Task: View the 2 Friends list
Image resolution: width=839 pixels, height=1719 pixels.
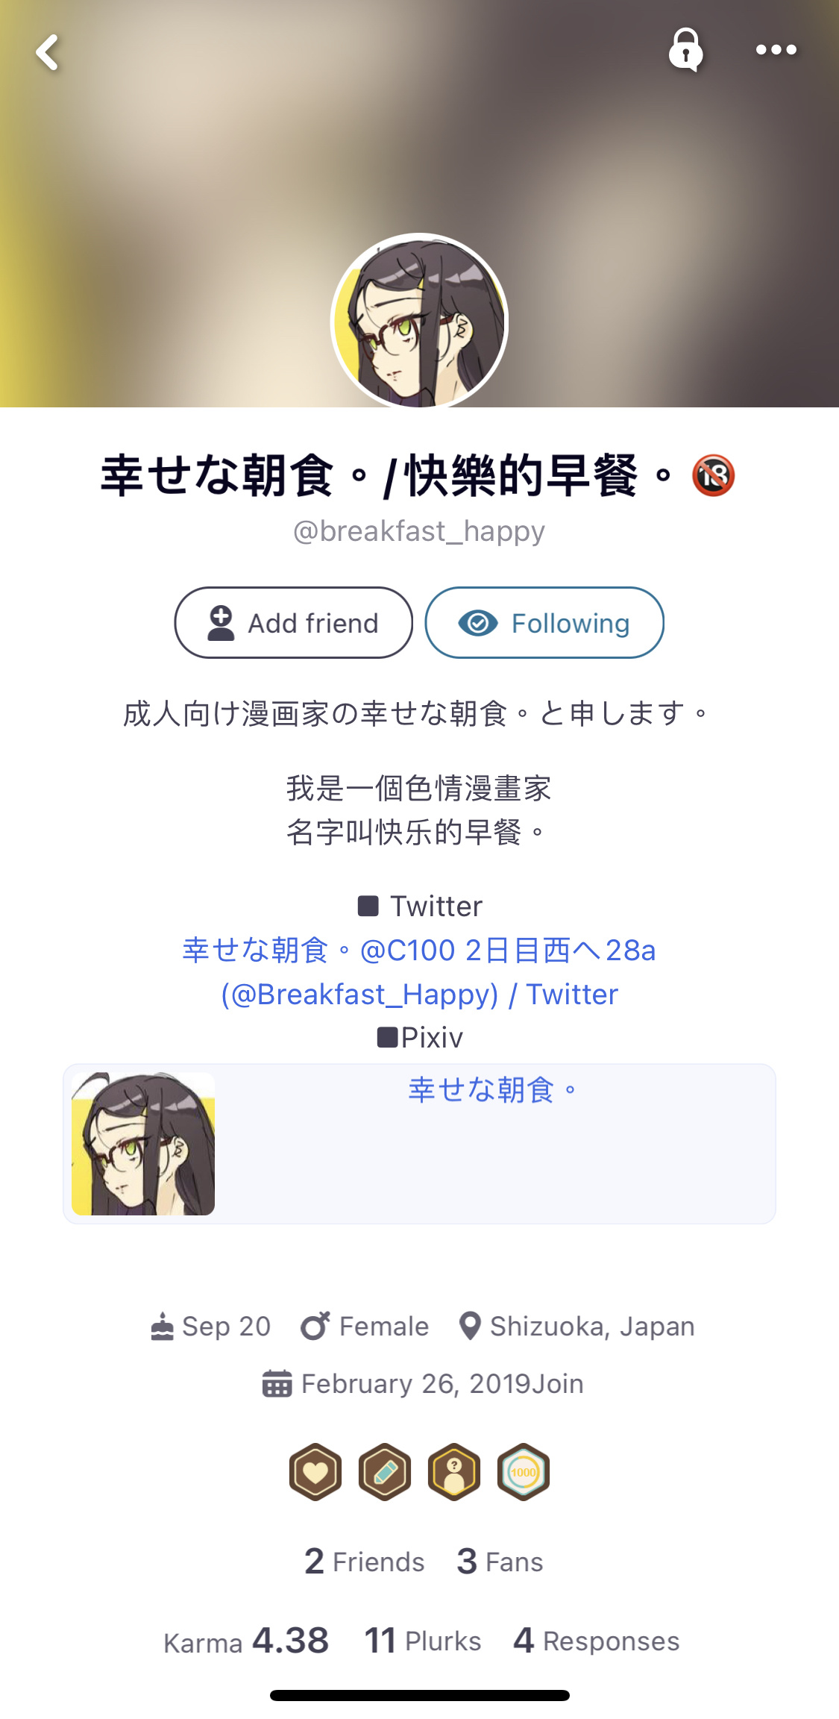Action: [364, 1561]
